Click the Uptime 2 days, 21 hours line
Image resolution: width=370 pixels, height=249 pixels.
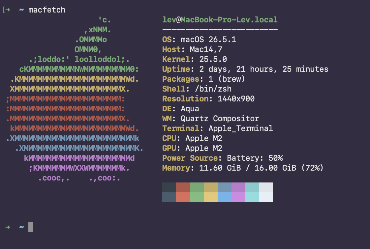[245, 69]
